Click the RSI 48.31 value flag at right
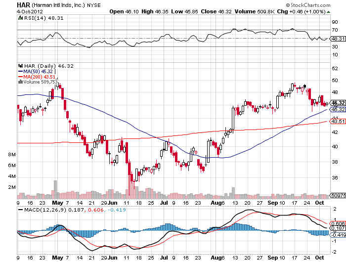The image size is (346, 262). pos(338,39)
